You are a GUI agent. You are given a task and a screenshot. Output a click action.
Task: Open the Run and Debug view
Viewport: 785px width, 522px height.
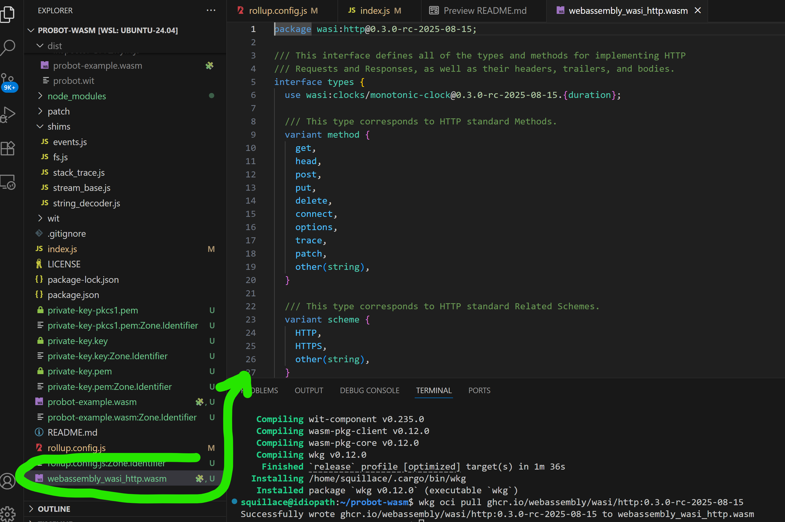[x=8, y=114]
